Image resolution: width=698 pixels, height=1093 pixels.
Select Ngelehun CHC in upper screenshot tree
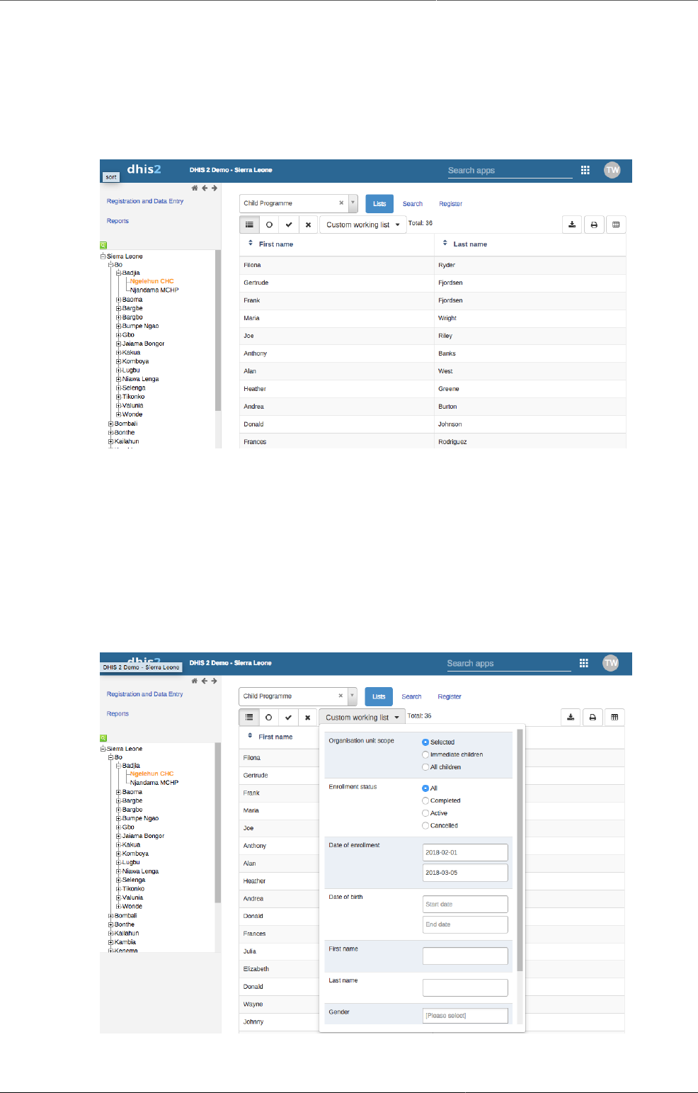pyautogui.click(x=151, y=281)
